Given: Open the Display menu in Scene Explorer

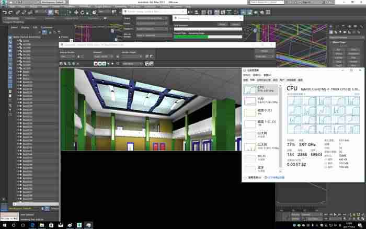Looking at the screenshot, I should [25, 27].
